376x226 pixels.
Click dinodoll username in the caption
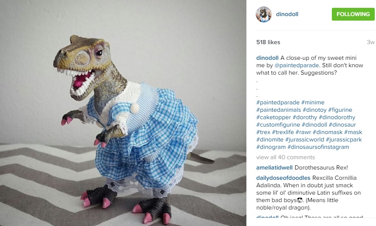pos(267,58)
